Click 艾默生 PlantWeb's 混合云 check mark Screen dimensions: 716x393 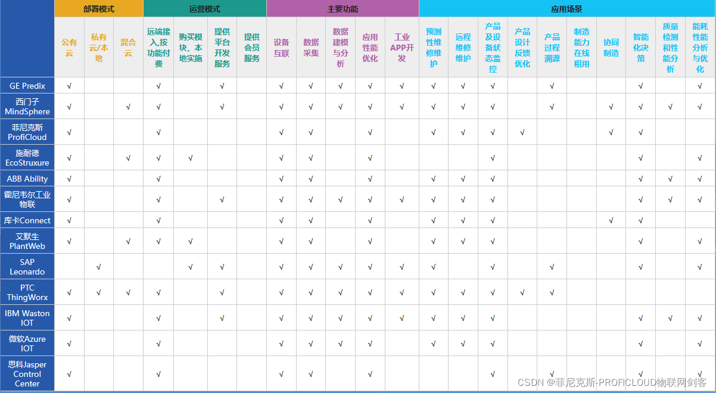(x=128, y=242)
